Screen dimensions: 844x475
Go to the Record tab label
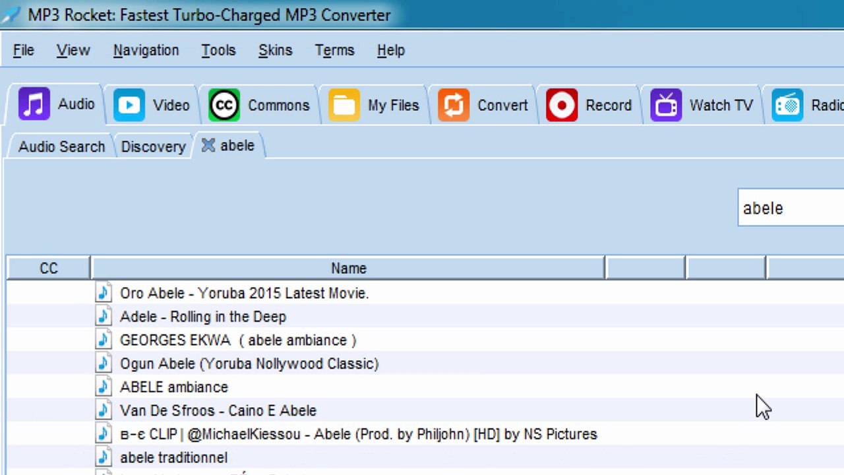tap(609, 106)
